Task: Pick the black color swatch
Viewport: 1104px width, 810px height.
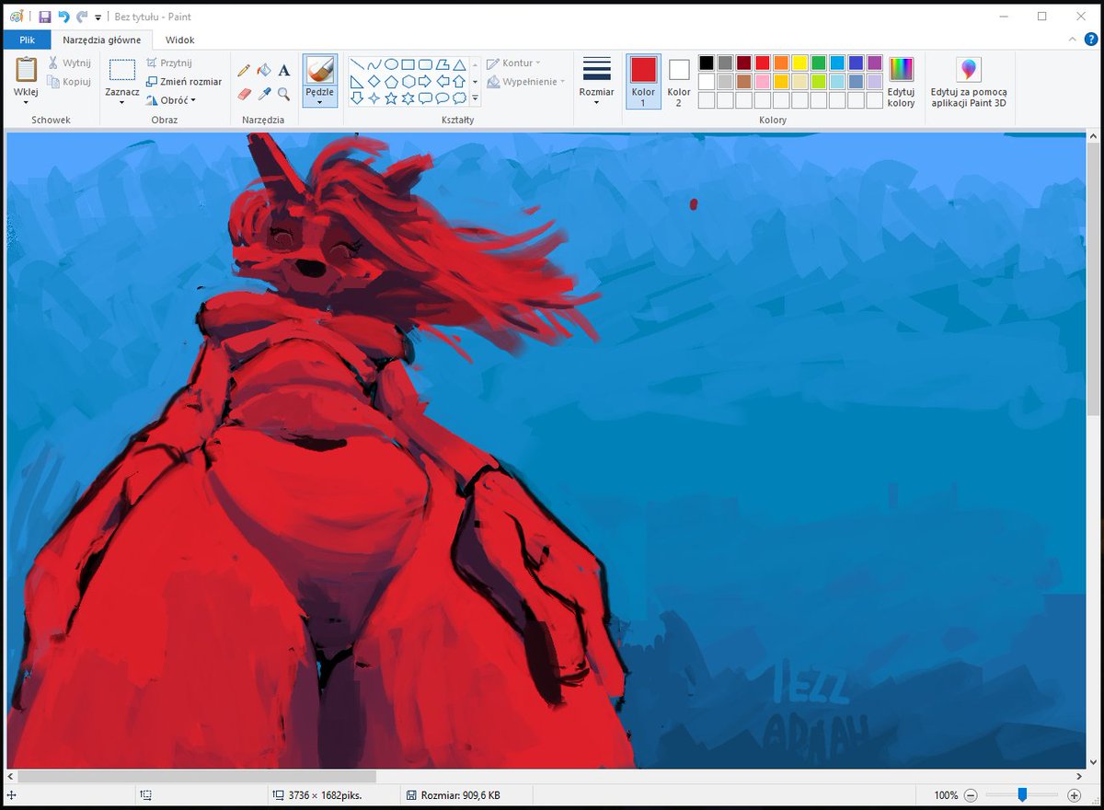Action: (x=707, y=63)
